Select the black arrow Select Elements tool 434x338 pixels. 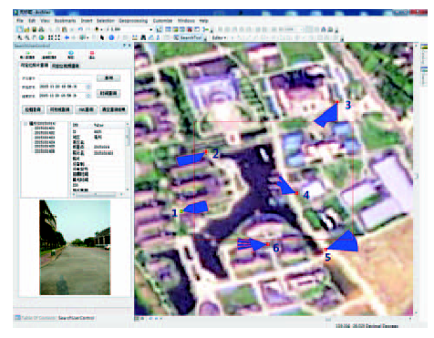(x=102, y=37)
